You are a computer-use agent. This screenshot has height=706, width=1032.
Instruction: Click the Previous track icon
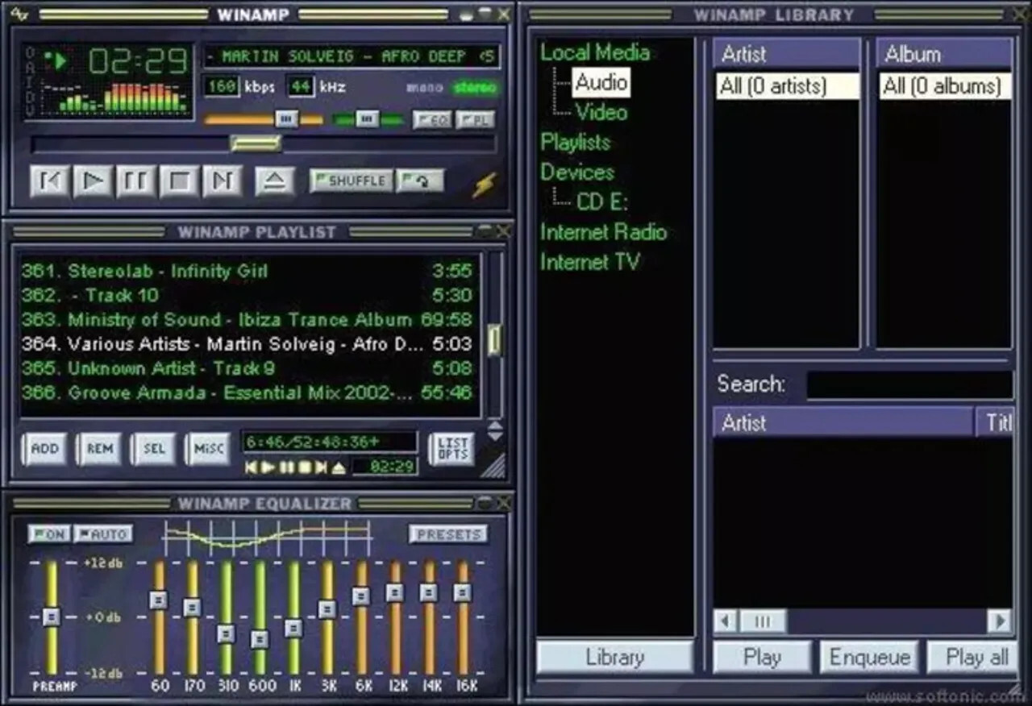(49, 181)
